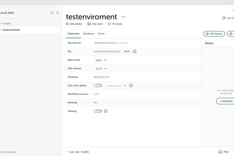Select the norpan site in sidebar
This screenshot has height=156, width=234.
pyautogui.click(x=6, y=24)
